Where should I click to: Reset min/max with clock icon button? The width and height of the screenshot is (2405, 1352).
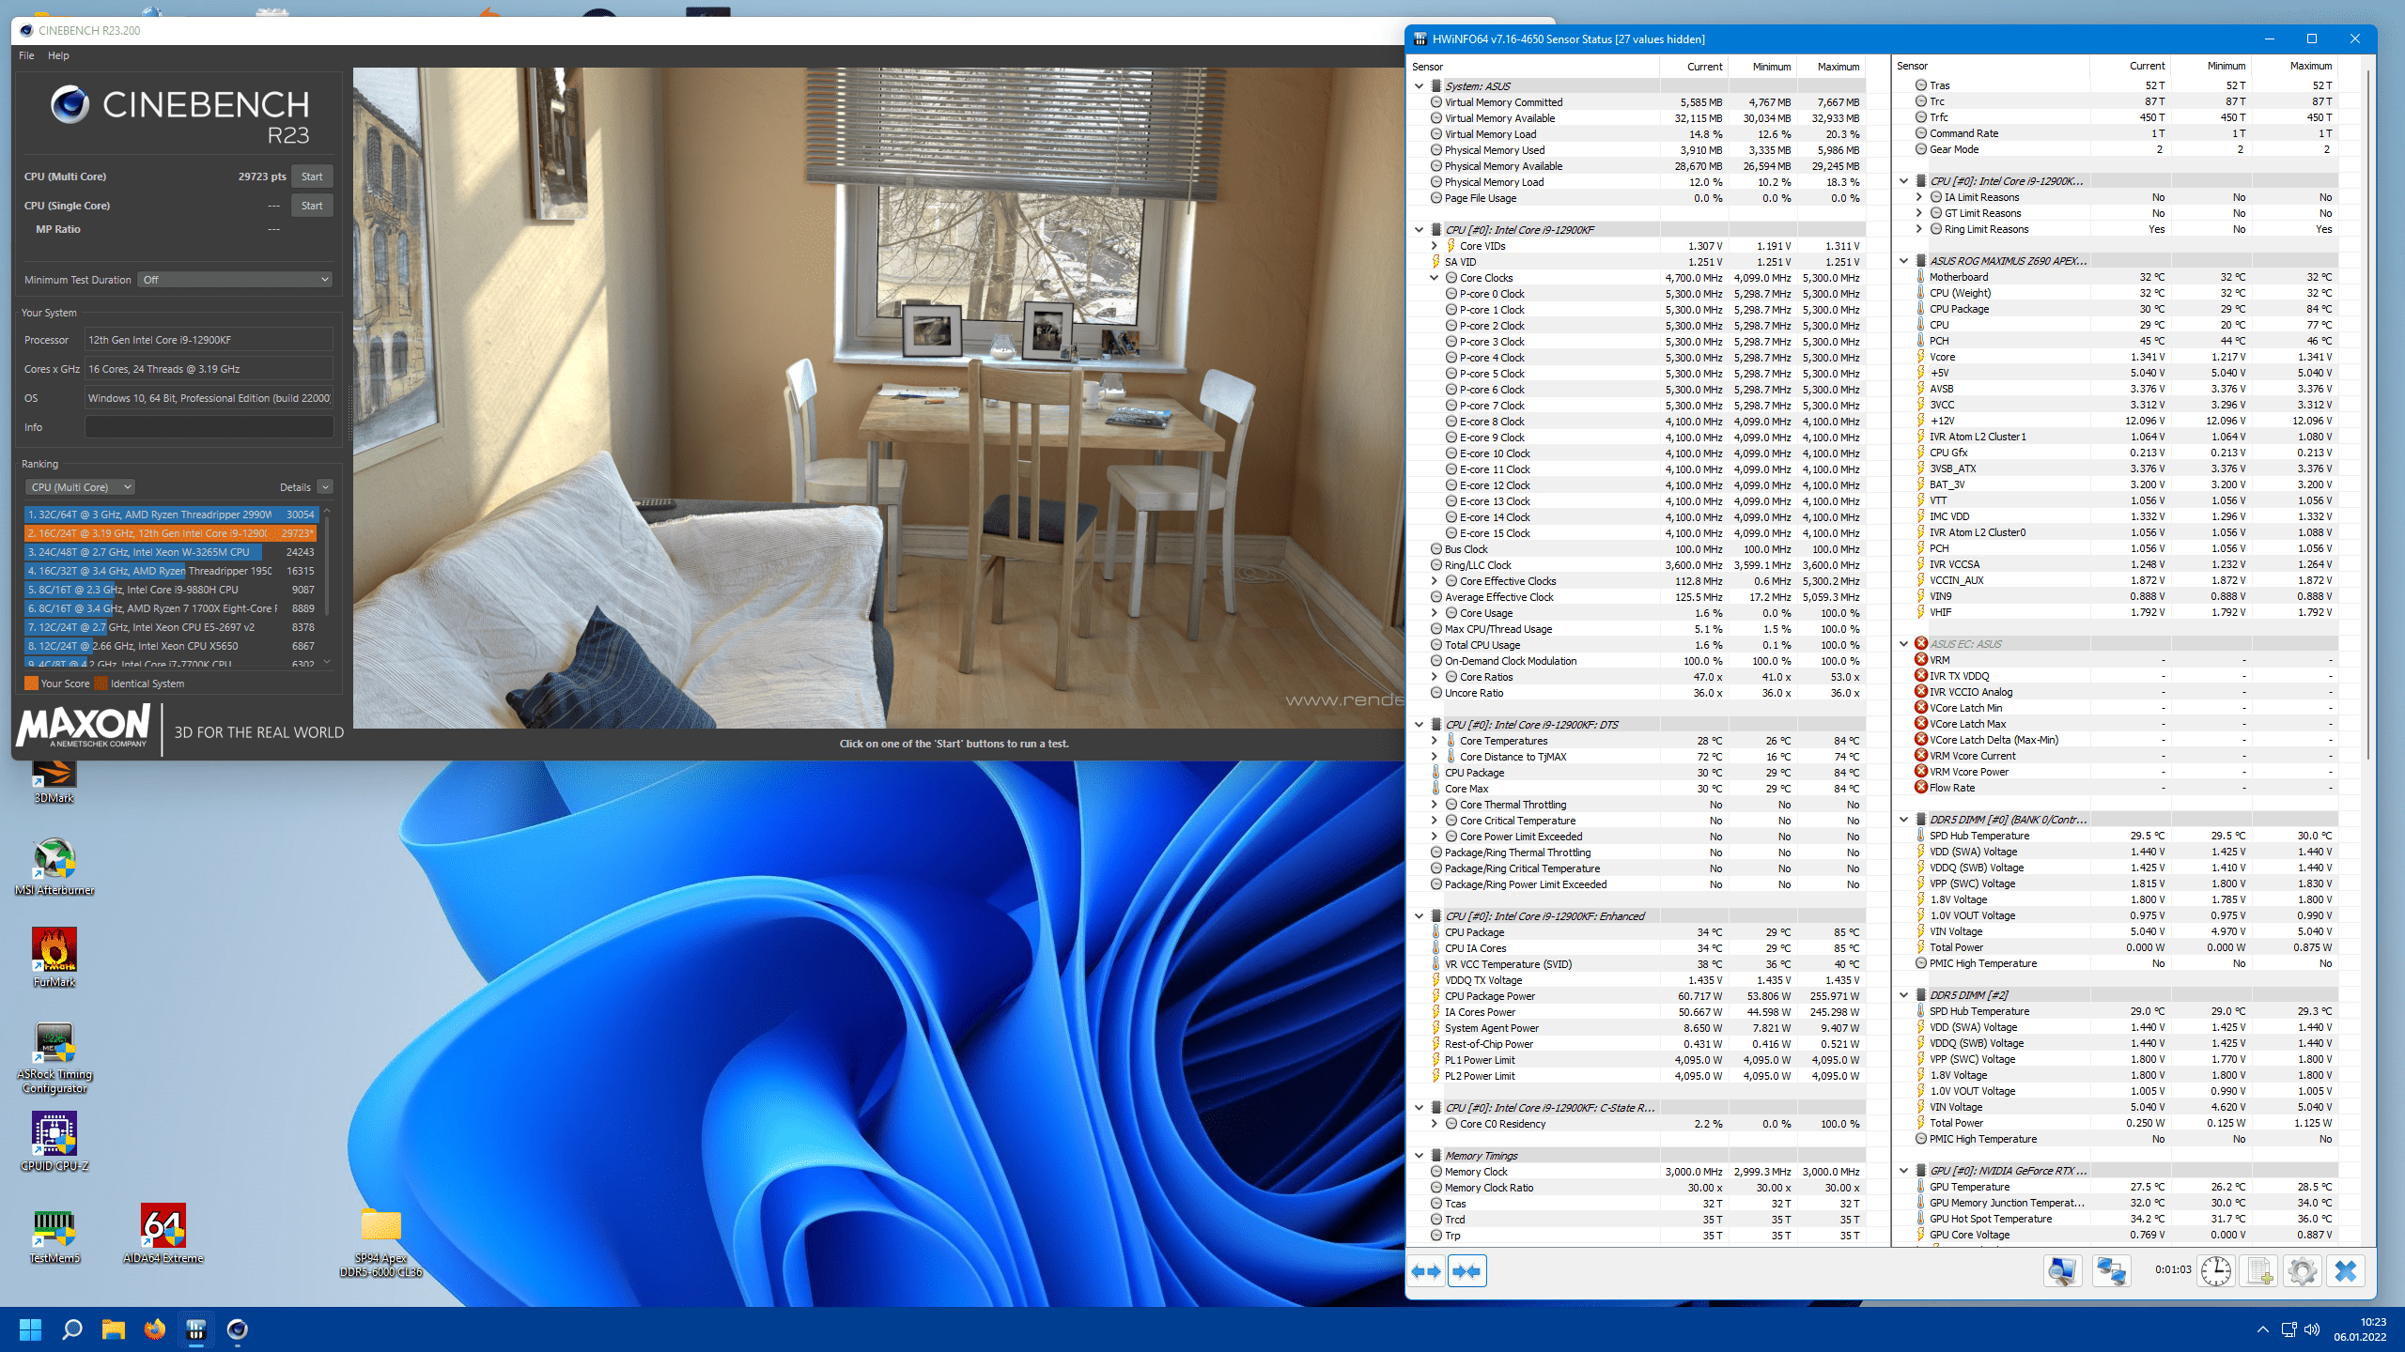(x=2215, y=1271)
